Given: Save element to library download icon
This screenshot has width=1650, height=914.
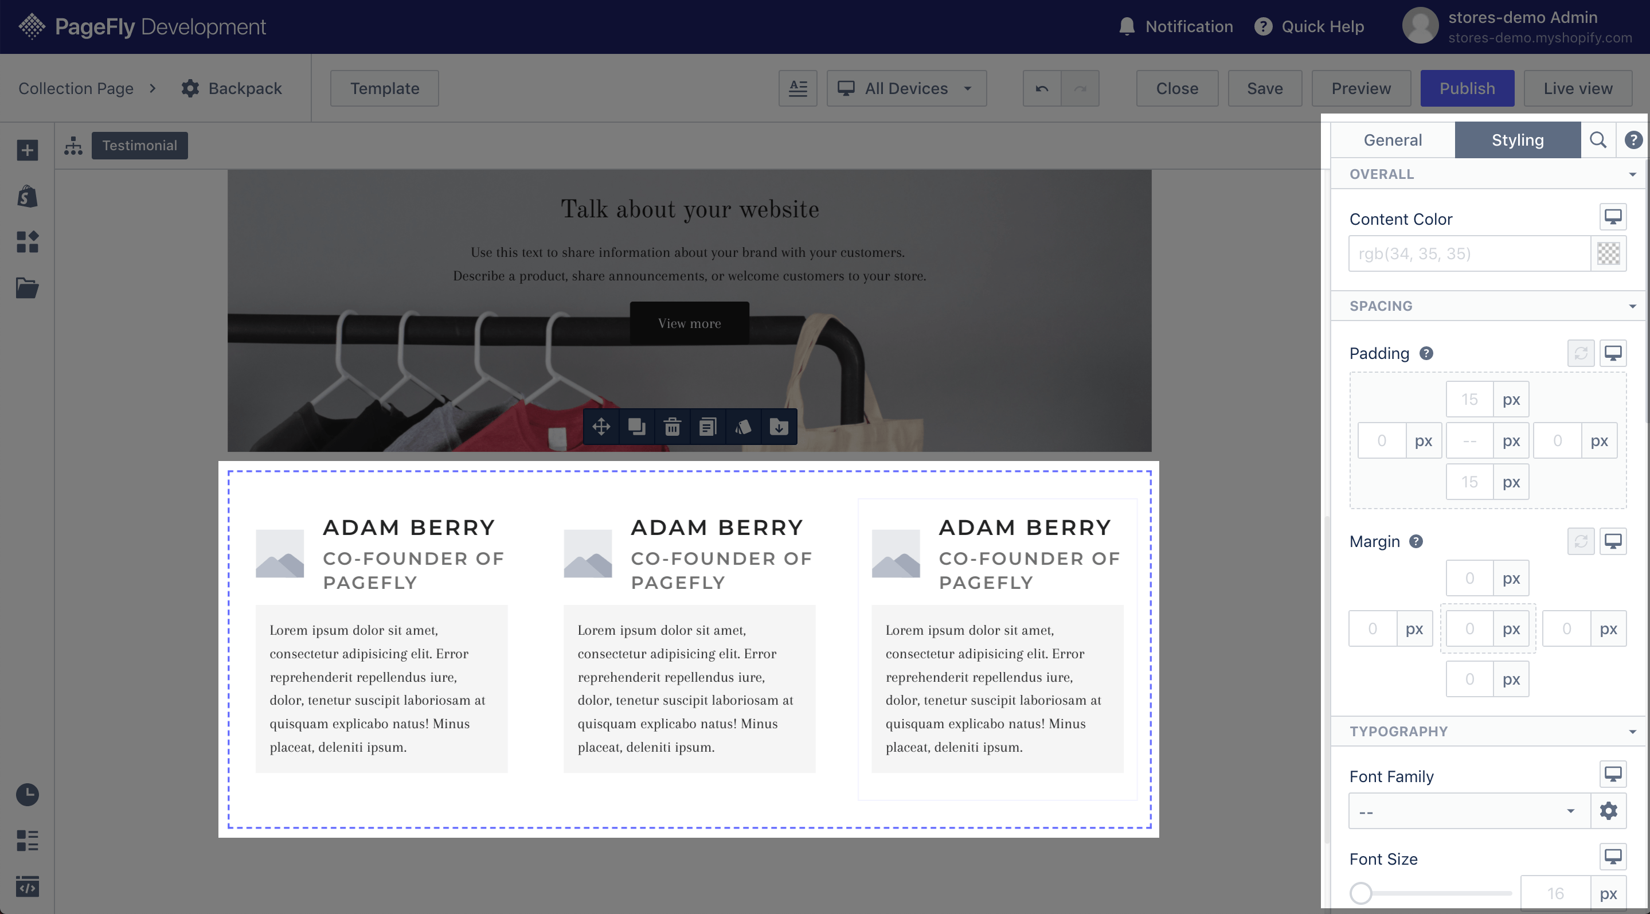Looking at the screenshot, I should point(779,427).
